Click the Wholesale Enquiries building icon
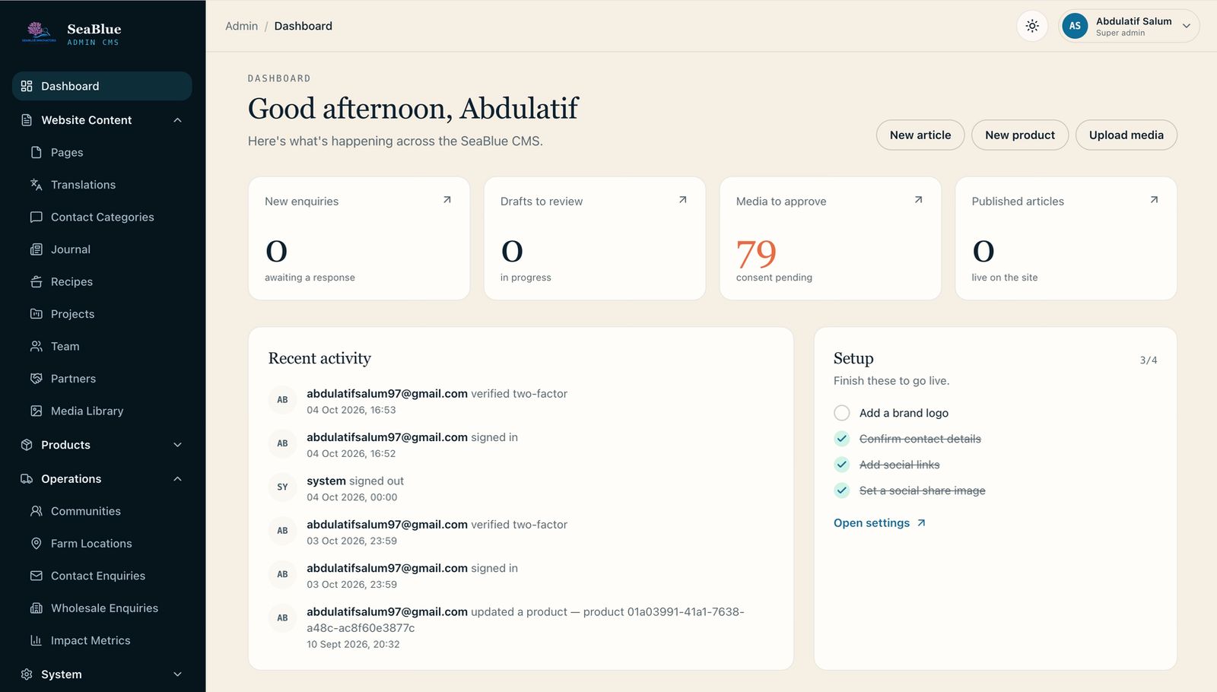Viewport: 1217px width, 692px height. pos(36,608)
